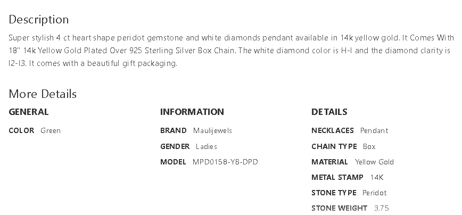The width and height of the screenshot is (462, 215).
Task: Click the METAL STAMP label
Action: [x=337, y=177]
